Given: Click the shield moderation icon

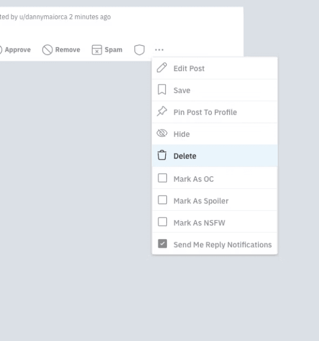Looking at the screenshot, I should tap(140, 50).
